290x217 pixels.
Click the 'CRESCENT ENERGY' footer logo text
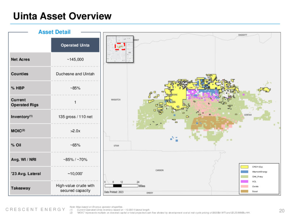click(x=35, y=209)
